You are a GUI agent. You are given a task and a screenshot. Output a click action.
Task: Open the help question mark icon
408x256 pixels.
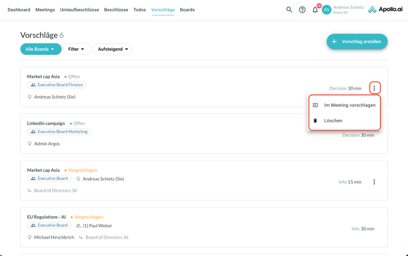pyautogui.click(x=302, y=10)
